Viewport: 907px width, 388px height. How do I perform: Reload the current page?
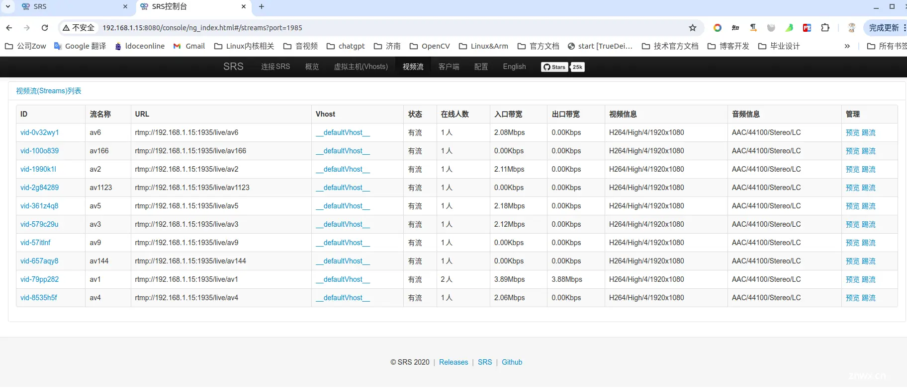point(45,28)
